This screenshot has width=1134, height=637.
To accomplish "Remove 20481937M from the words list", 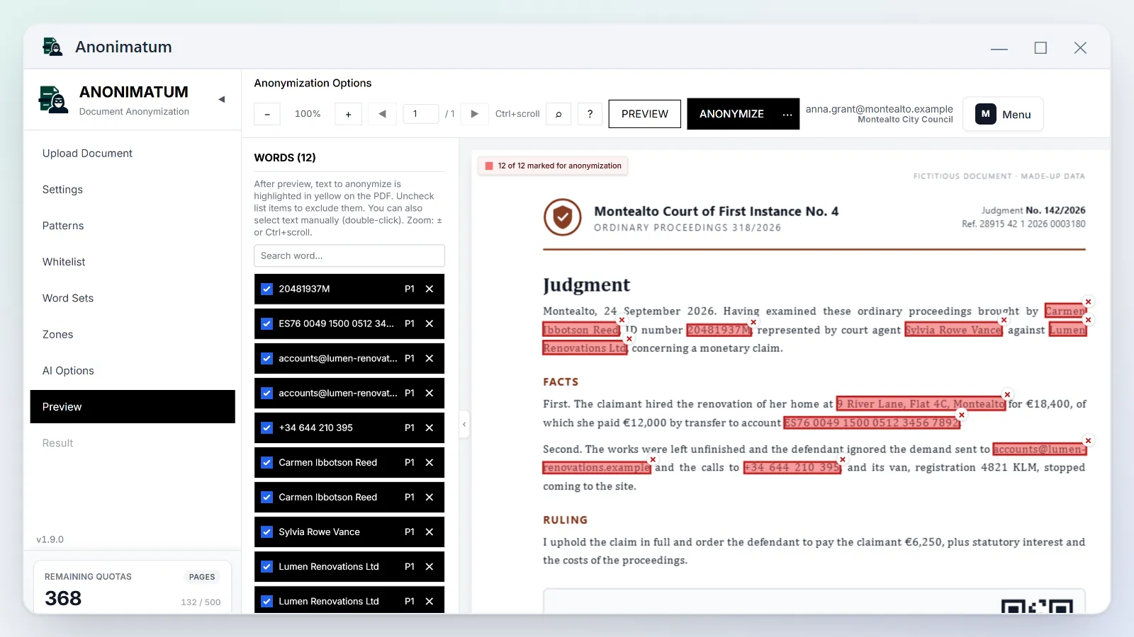I will pyautogui.click(x=430, y=289).
